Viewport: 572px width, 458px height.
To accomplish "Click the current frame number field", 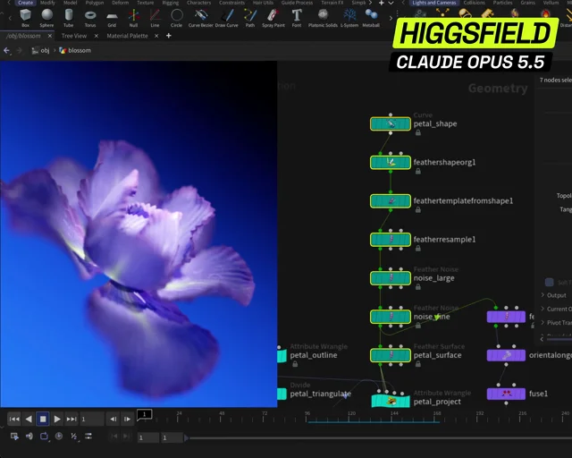I will [91, 420].
